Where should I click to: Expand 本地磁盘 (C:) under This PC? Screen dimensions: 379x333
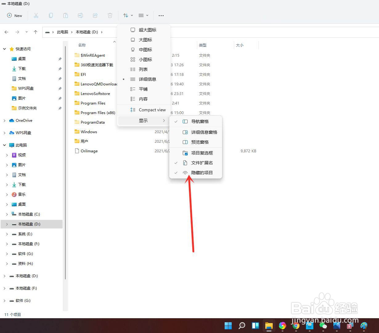pos(7,214)
